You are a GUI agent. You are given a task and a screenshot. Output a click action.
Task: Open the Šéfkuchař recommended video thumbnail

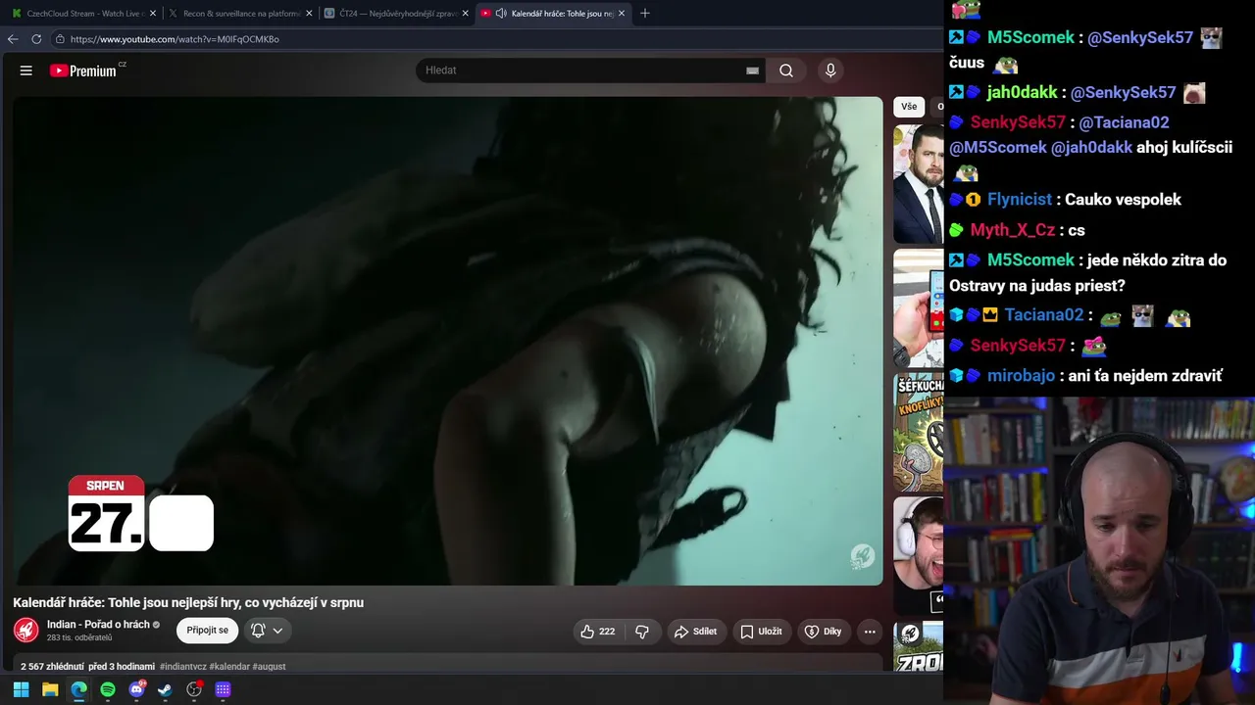pos(918,433)
